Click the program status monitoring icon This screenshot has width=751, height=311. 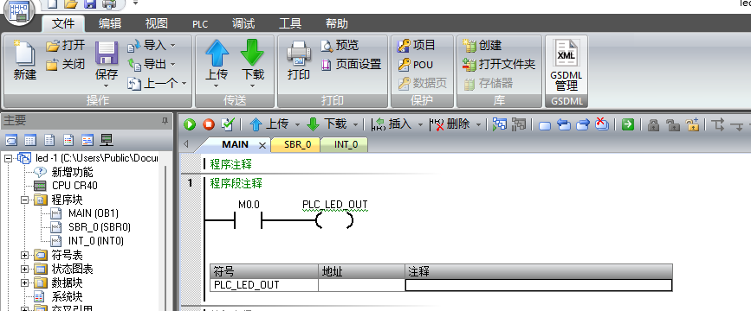[x=500, y=124]
